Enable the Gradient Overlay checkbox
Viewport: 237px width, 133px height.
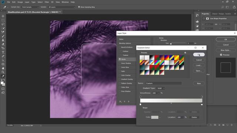[x=120, y=79]
